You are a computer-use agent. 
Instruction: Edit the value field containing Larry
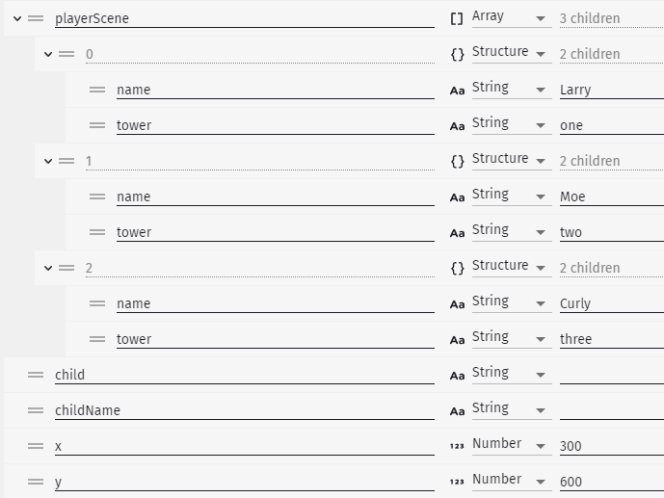tap(612, 91)
